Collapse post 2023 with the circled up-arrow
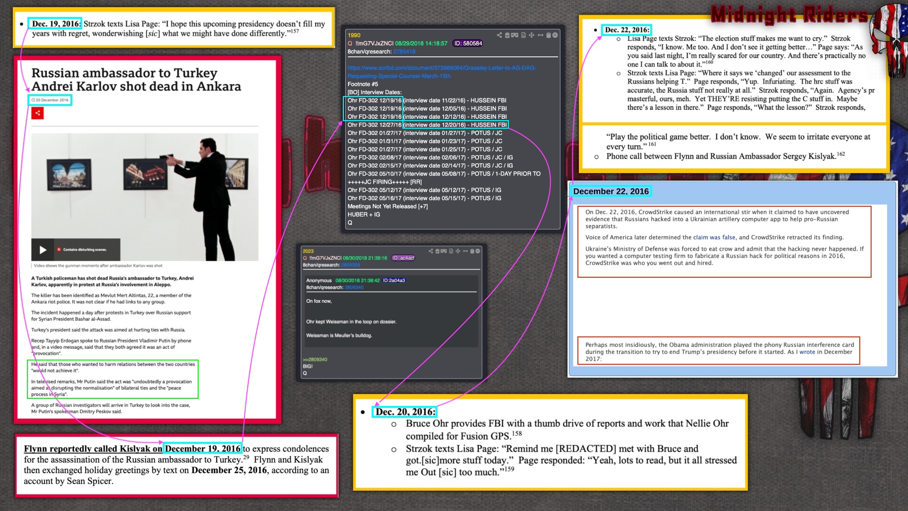 [x=478, y=251]
